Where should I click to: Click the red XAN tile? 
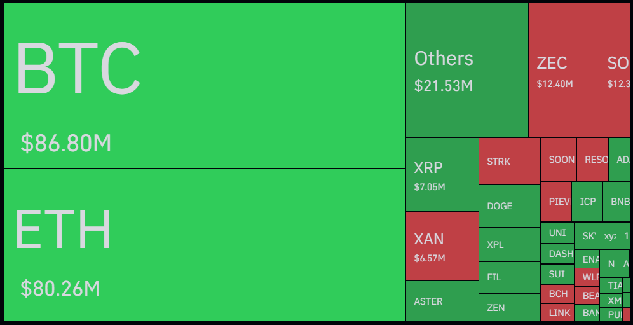point(442,246)
